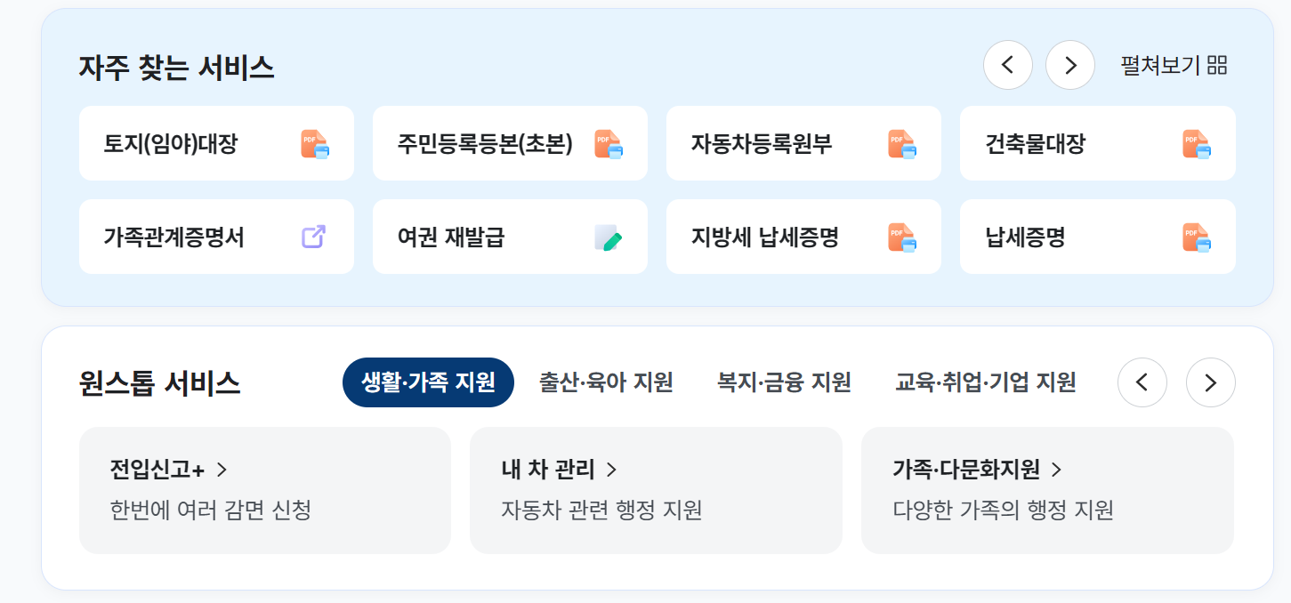
Task: Open the external link icon for 가족관계증명서
Action: [x=314, y=237]
